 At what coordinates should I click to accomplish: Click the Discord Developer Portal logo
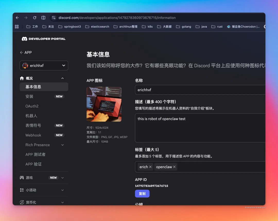point(44,39)
